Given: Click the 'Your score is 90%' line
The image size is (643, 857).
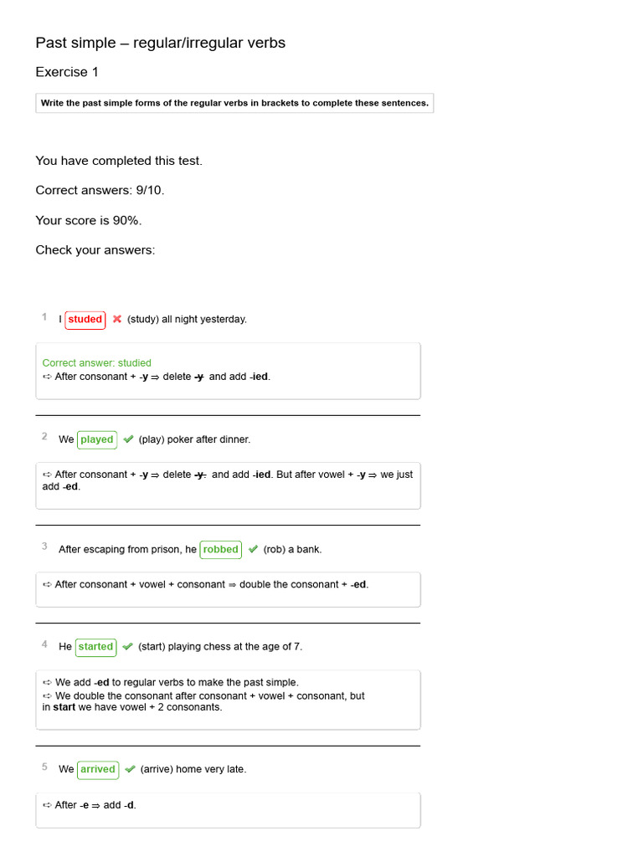Looking at the screenshot, I should (x=89, y=220).
